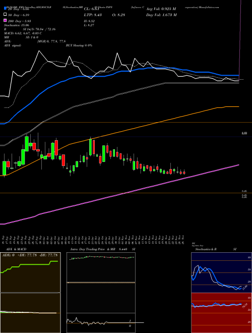Click the 'O: 8.28' open price value
The image size is (252, 333).
118,15
